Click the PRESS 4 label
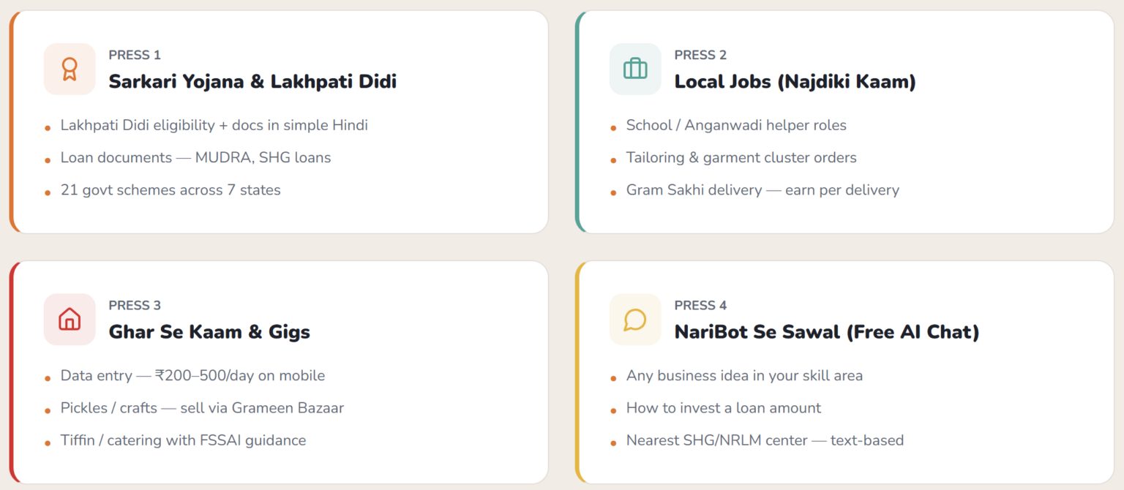Image resolution: width=1124 pixels, height=490 pixels. pyautogui.click(x=700, y=305)
